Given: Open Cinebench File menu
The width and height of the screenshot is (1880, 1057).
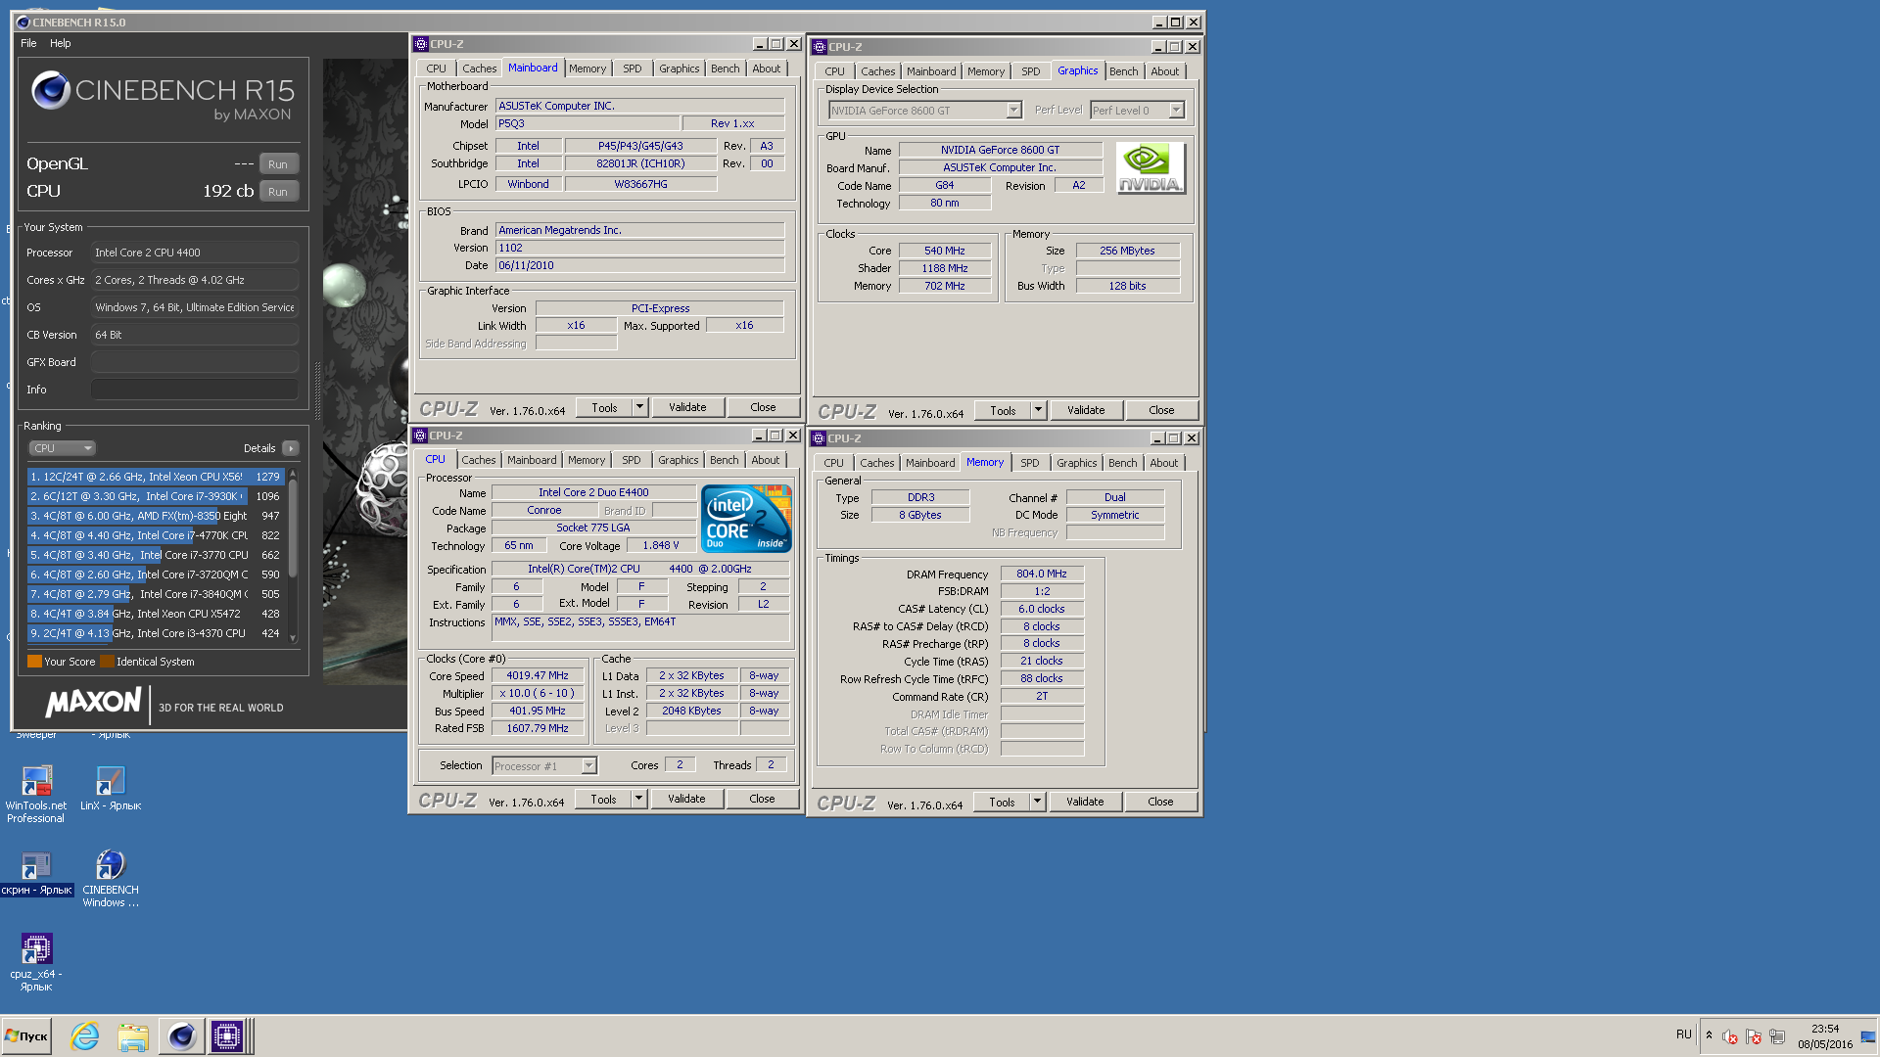Looking at the screenshot, I should (28, 43).
